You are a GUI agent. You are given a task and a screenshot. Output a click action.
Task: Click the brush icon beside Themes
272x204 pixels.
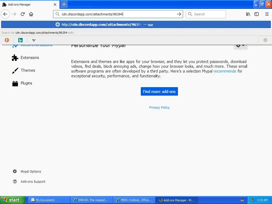15,70
